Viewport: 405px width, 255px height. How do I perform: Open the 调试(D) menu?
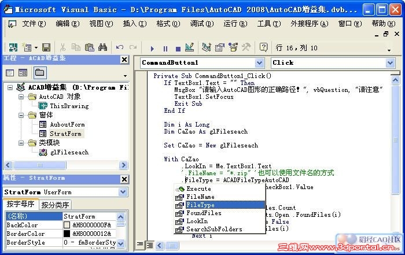coord(202,24)
